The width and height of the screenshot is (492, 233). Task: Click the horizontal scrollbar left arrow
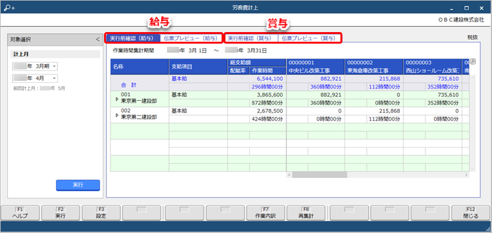pos(289,175)
